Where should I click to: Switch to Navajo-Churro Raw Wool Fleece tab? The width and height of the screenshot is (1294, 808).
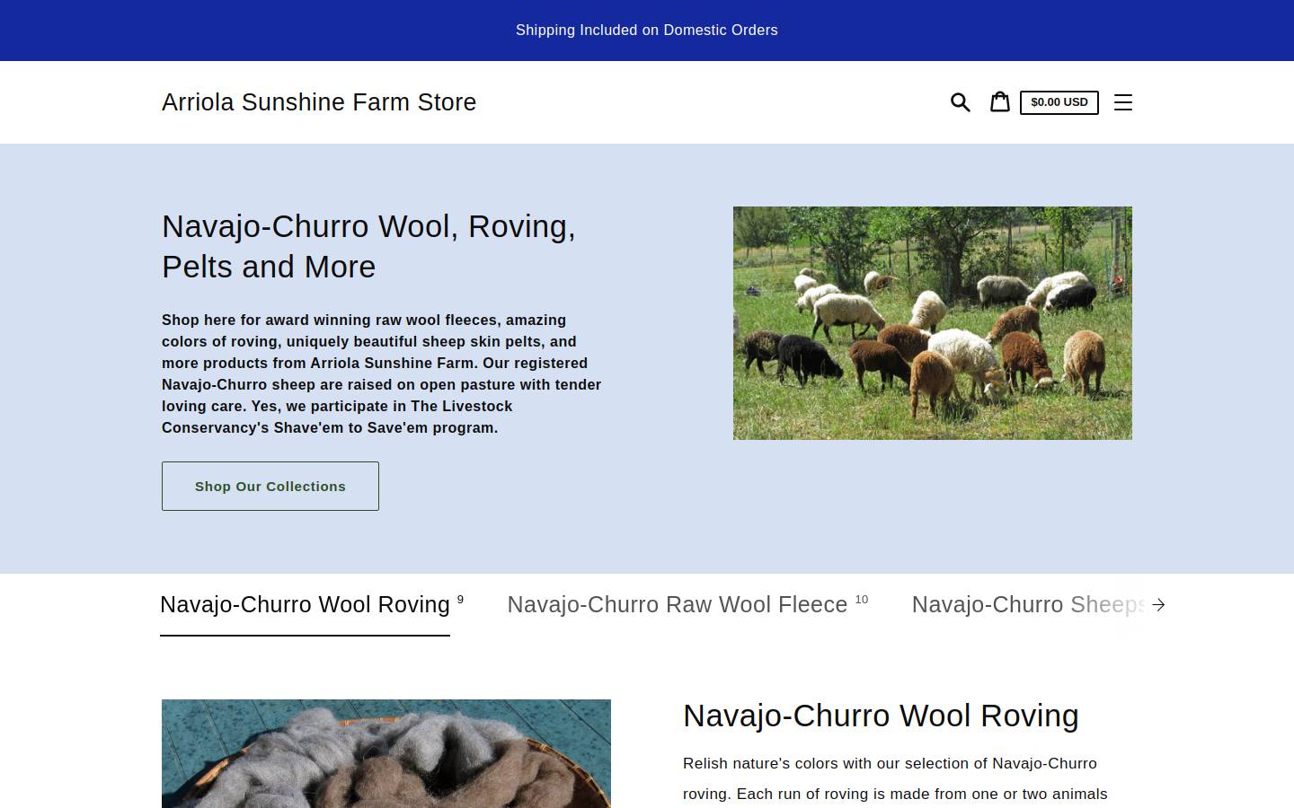(678, 605)
